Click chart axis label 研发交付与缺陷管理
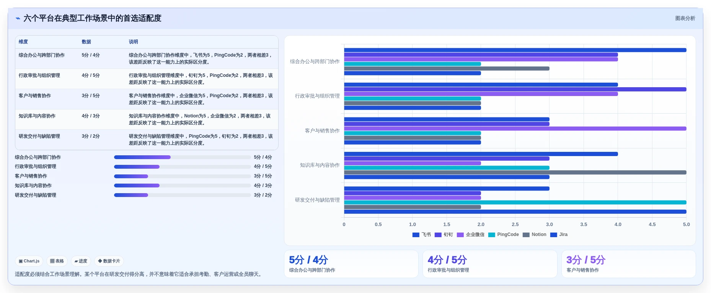The image size is (711, 293). (317, 200)
